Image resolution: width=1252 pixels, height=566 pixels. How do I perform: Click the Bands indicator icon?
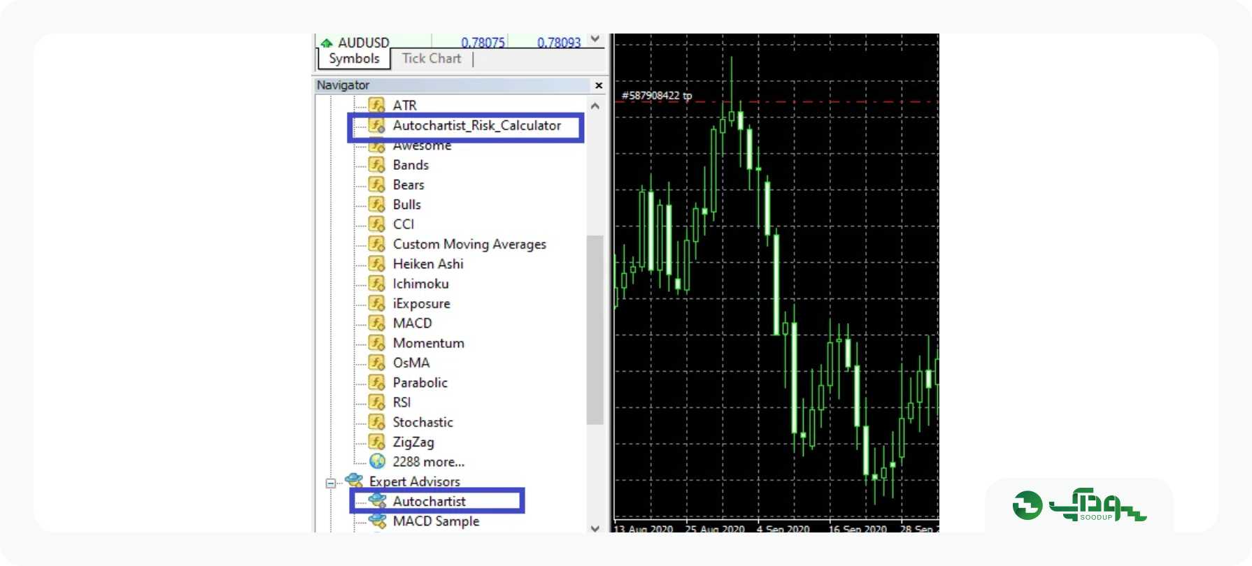point(377,165)
